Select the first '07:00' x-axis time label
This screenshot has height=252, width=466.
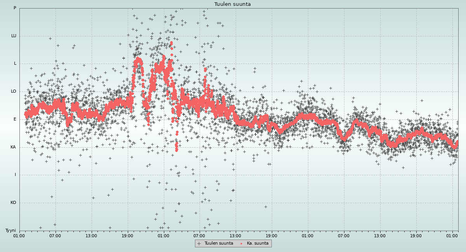pos(55,236)
